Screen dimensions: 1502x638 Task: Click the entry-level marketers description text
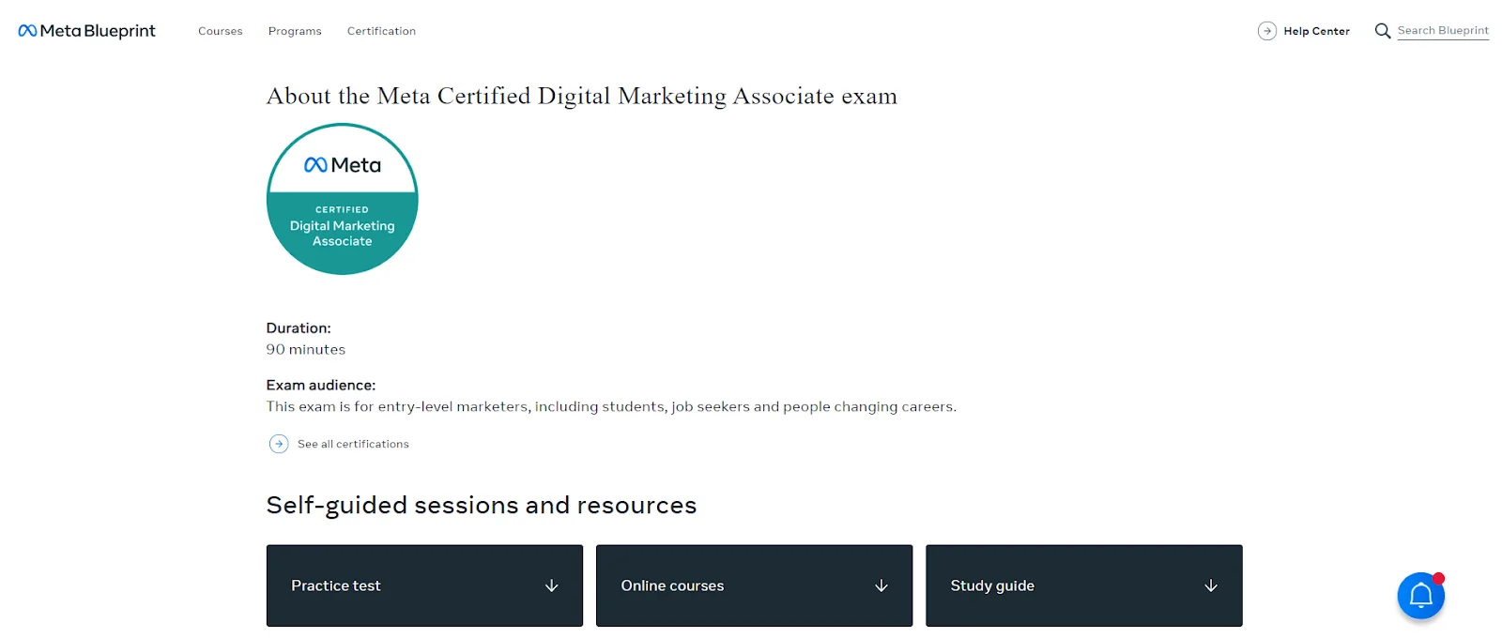[611, 406]
